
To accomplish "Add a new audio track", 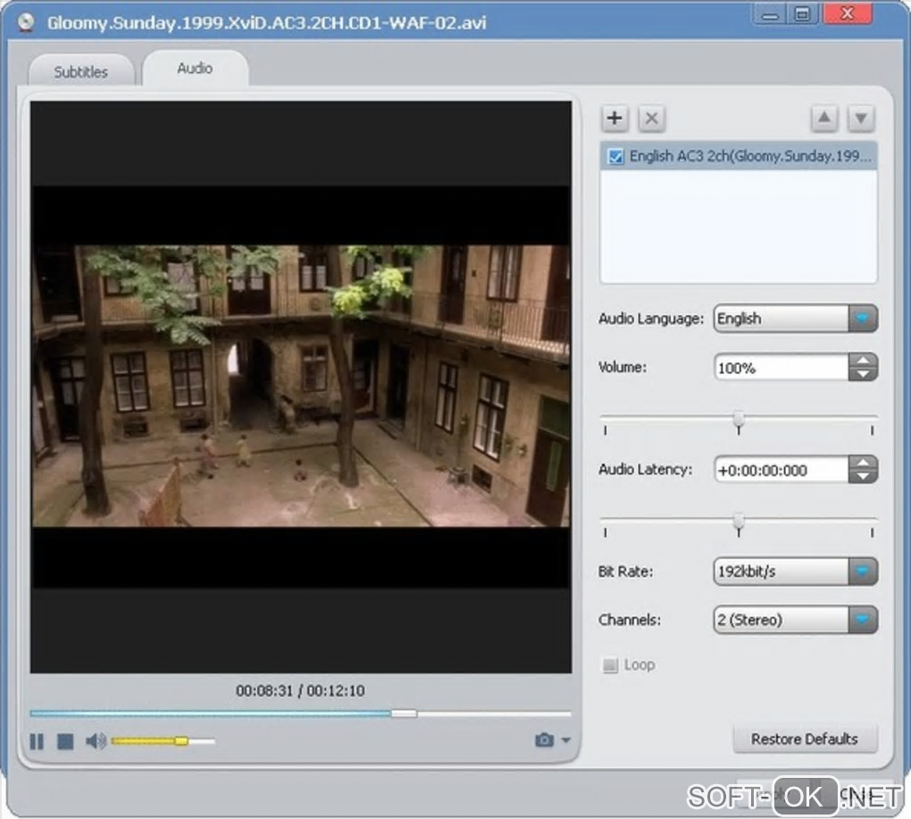I will [x=614, y=119].
